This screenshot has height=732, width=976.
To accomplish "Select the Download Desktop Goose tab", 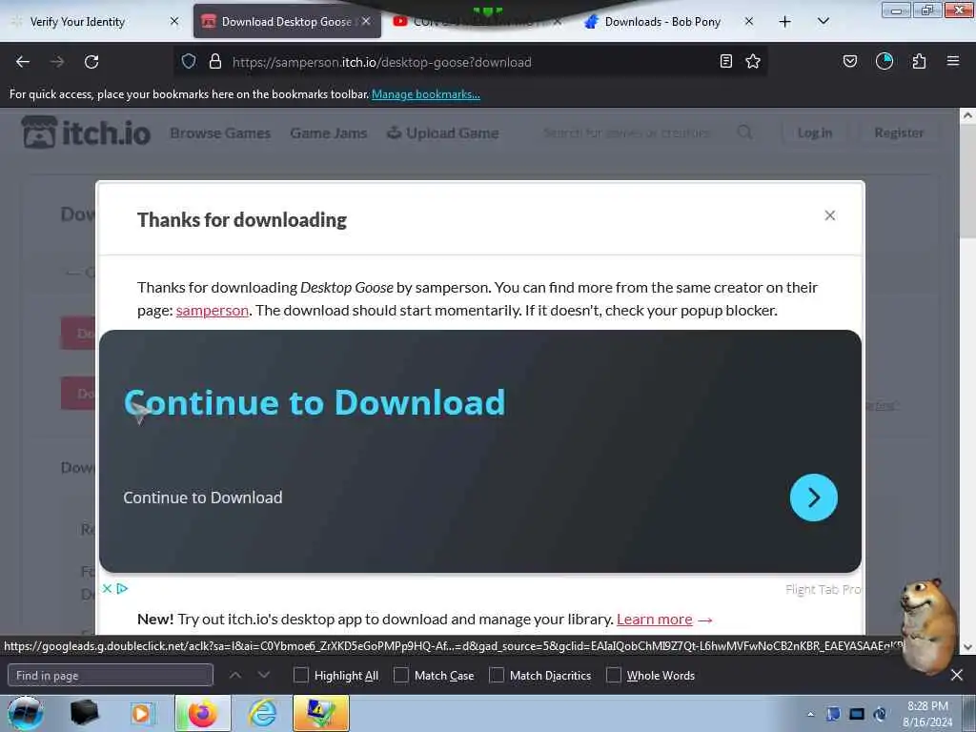I will point(286,22).
